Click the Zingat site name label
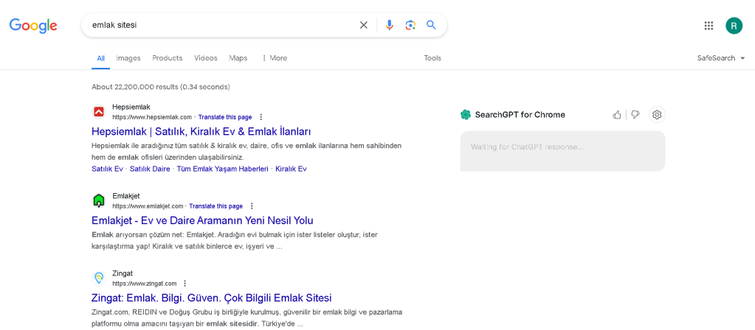755x330 pixels. tap(123, 273)
